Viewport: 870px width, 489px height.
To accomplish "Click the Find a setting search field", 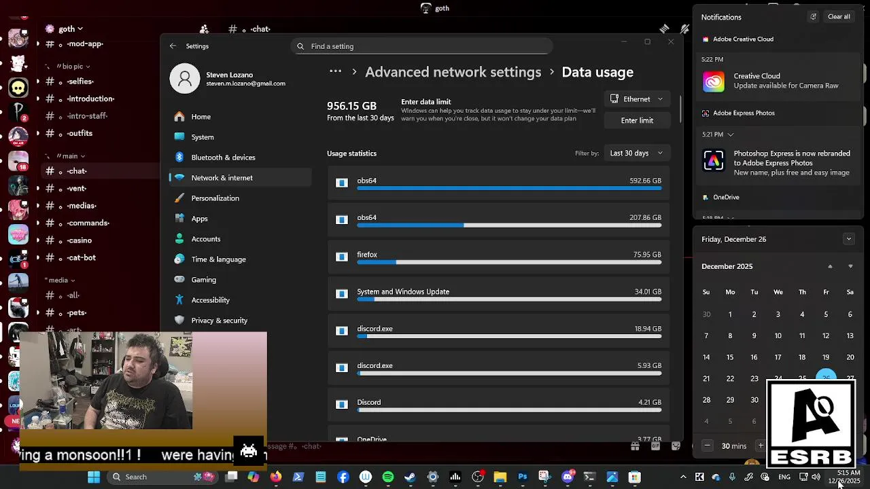I will tap(422, 46).
